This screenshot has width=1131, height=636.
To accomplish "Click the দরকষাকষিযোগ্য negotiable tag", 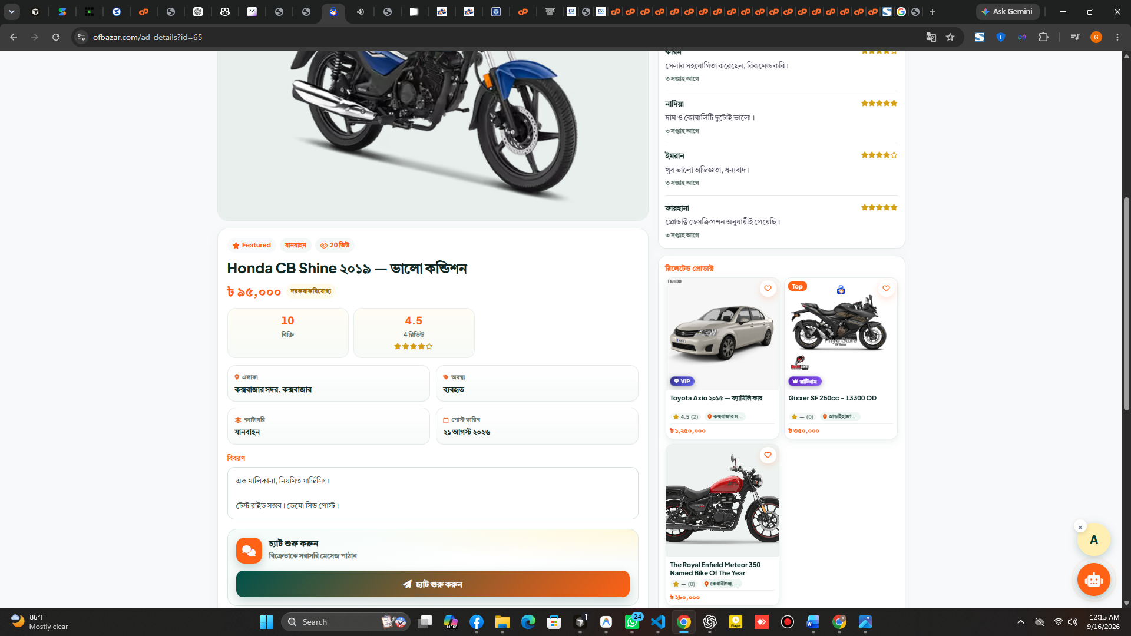I will tap(311, 291).
